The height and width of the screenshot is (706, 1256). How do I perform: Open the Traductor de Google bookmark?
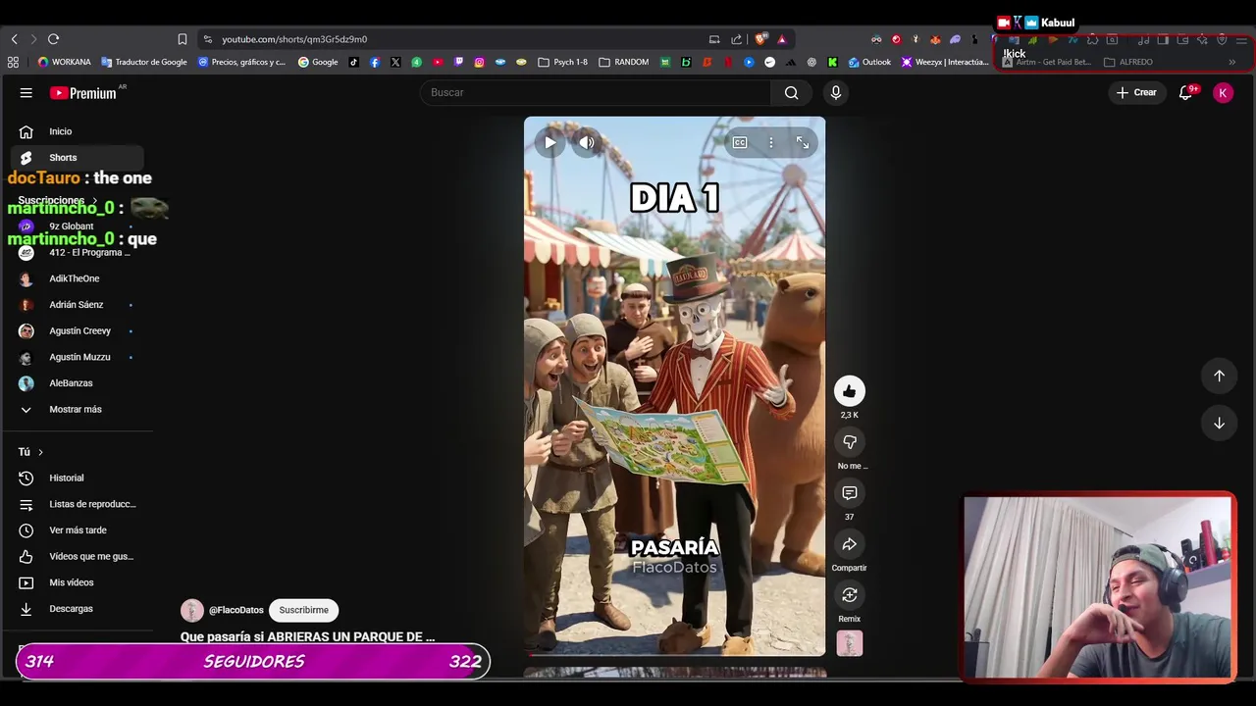(143, 62)
